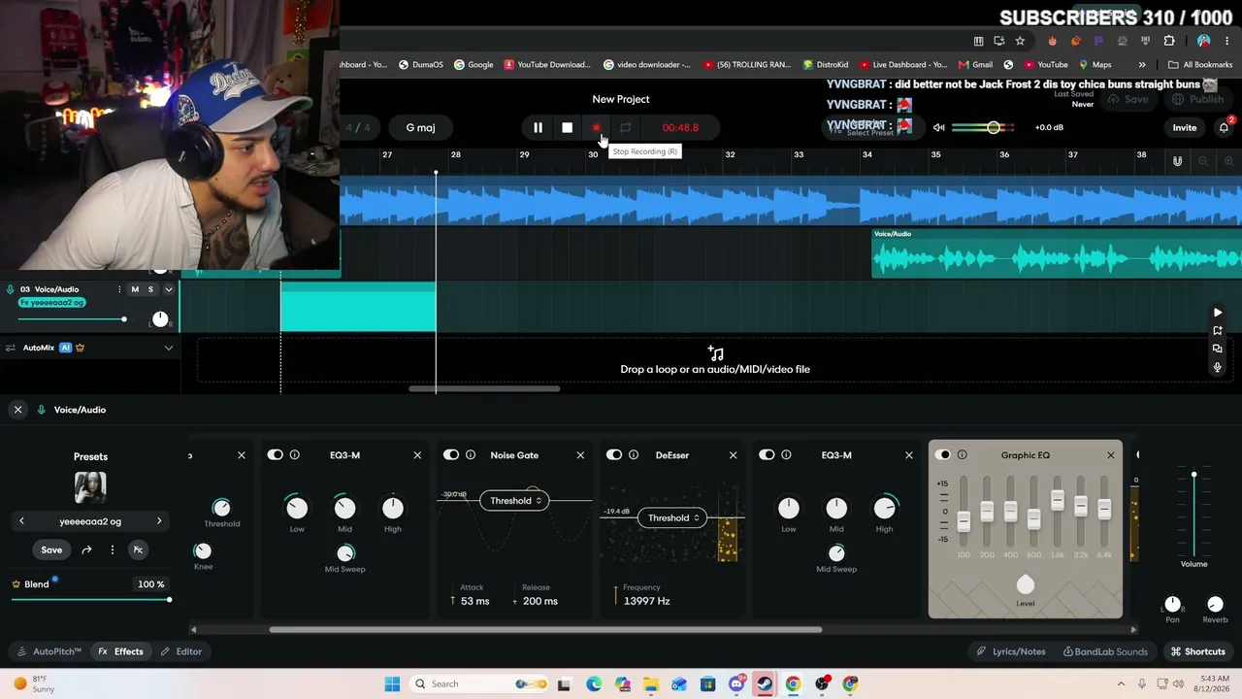Close the Voice/Audio effects panel
Viewport: 1242px width, 699px height.
click(17, 410)
